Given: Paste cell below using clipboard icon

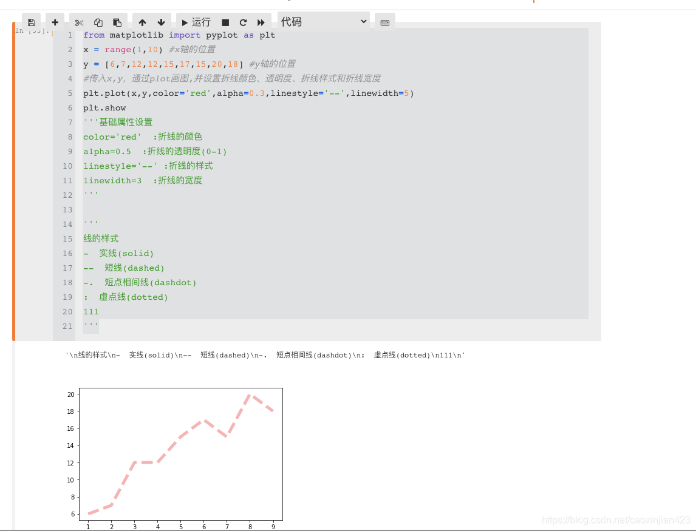Looking at the screenshot, I should point(117,22).
